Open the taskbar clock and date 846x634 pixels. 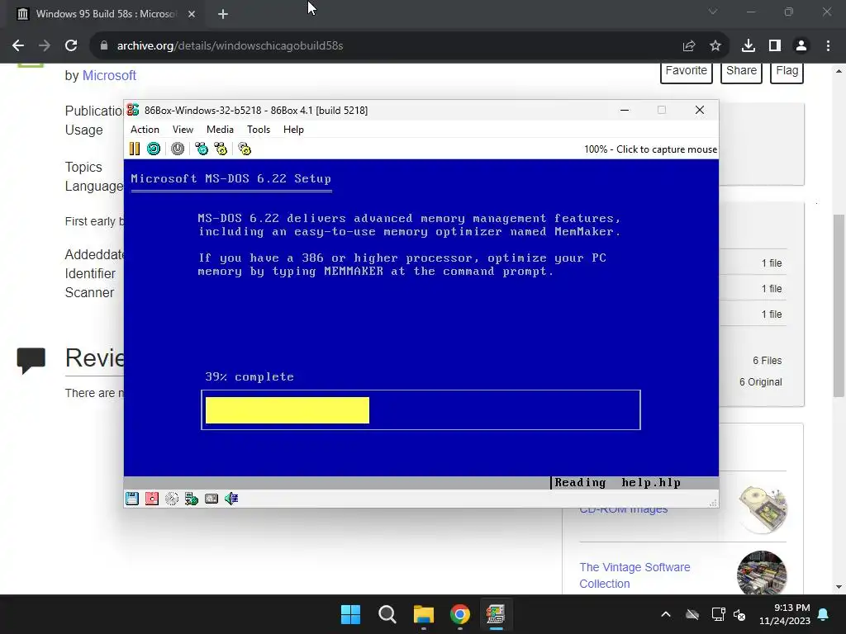click(x=785, y=614)
